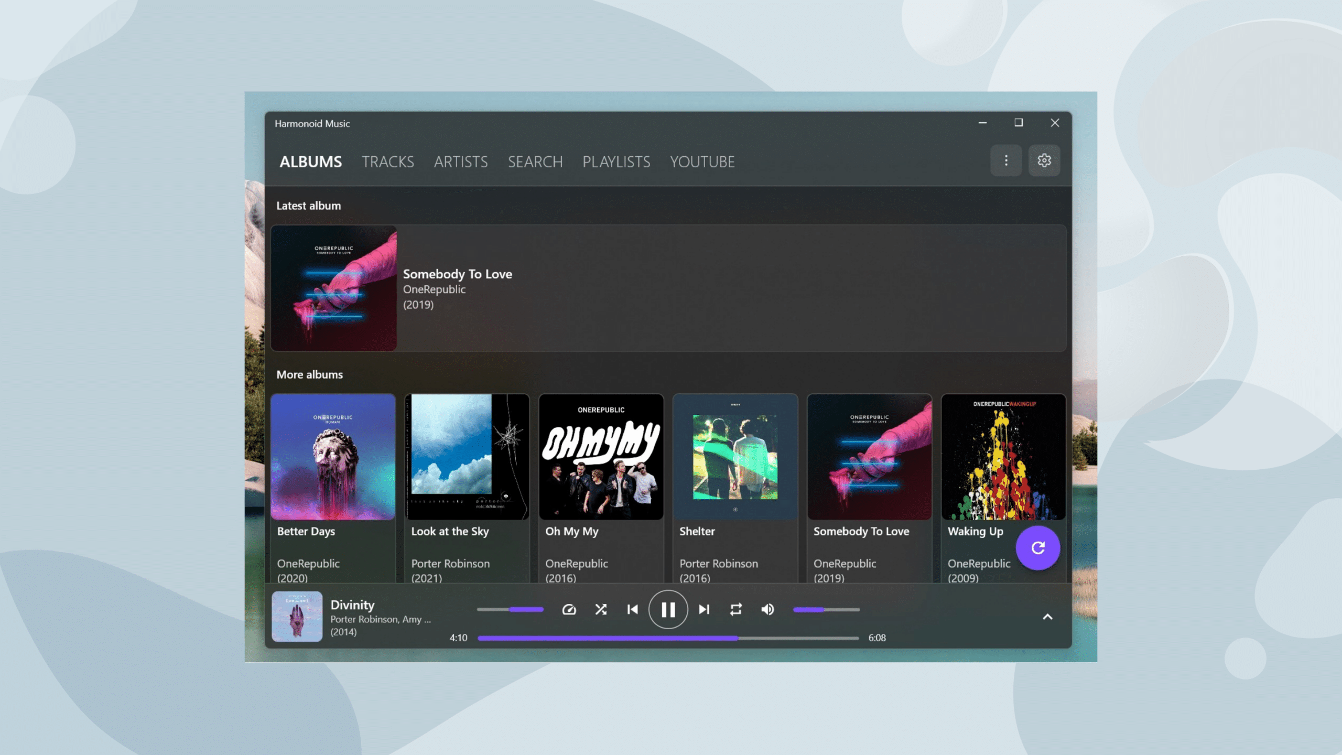Open the playback speed gauge icon
The height and width of the screenshot is (755, 1342).
point(569,609)
